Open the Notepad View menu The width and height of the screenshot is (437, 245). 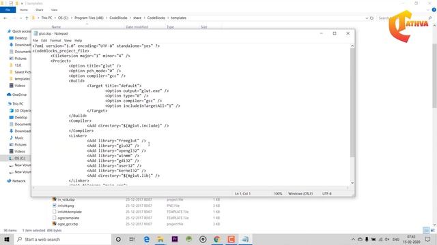point(68,41)
